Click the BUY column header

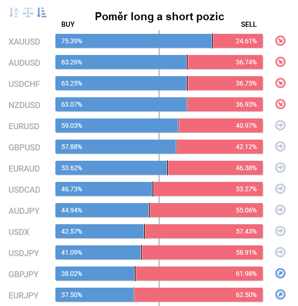click(x=68, y=24)
